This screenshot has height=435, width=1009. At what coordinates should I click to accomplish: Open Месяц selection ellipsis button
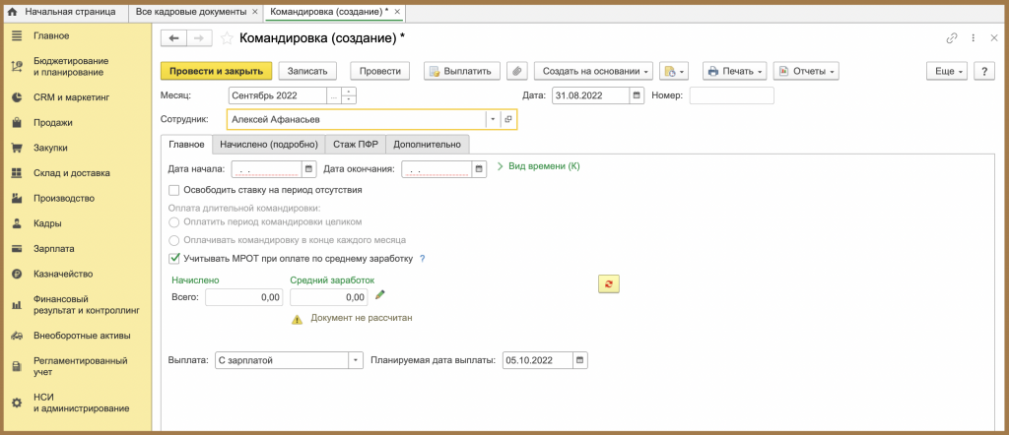[x=334, y=95]
